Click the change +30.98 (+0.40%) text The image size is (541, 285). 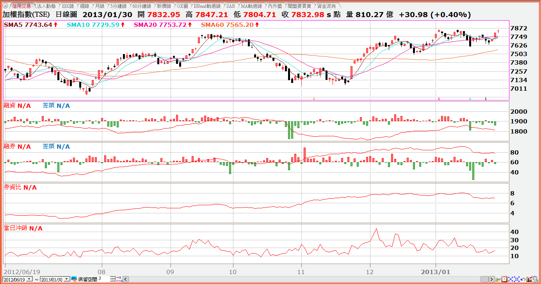(435, 15)
